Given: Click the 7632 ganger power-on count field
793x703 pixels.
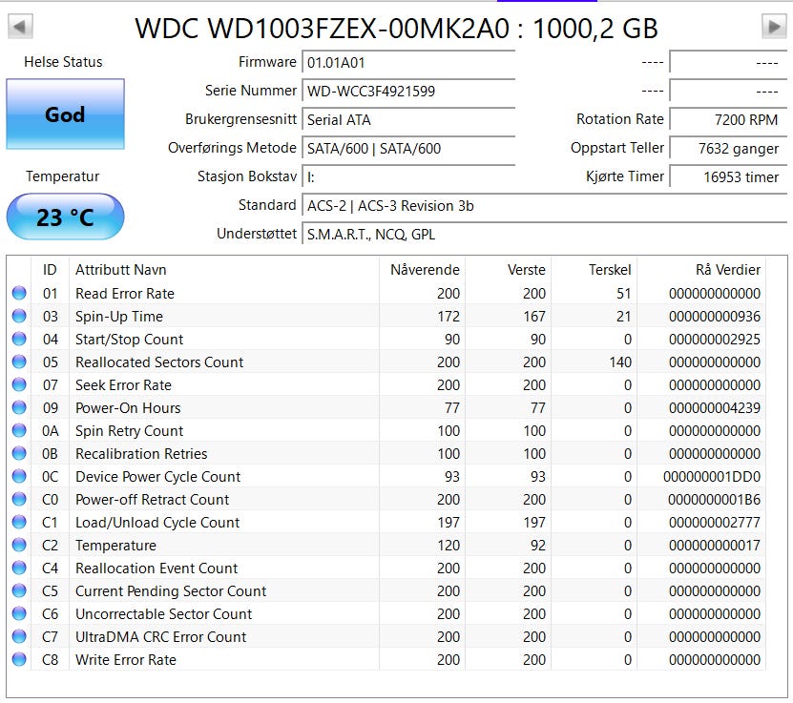Looking at the screenshot, I should click(x=728, y=149).
